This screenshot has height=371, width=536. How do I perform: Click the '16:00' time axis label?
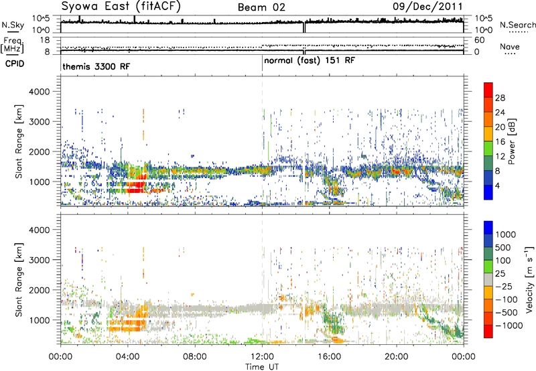(x=329, y=357)
